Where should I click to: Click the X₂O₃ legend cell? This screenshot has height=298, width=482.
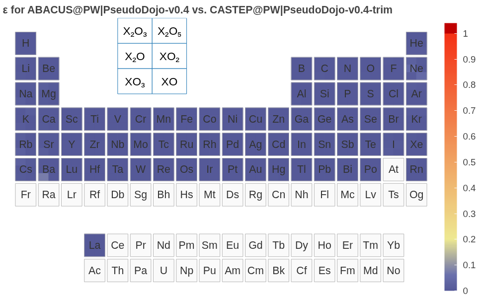coord(135,31)
